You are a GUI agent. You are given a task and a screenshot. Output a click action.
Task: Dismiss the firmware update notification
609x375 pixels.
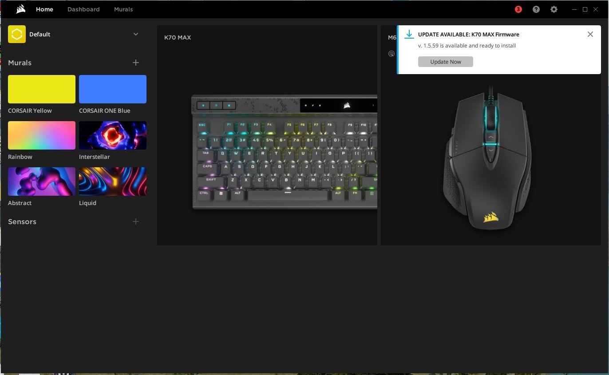click(x=590, y=34)
